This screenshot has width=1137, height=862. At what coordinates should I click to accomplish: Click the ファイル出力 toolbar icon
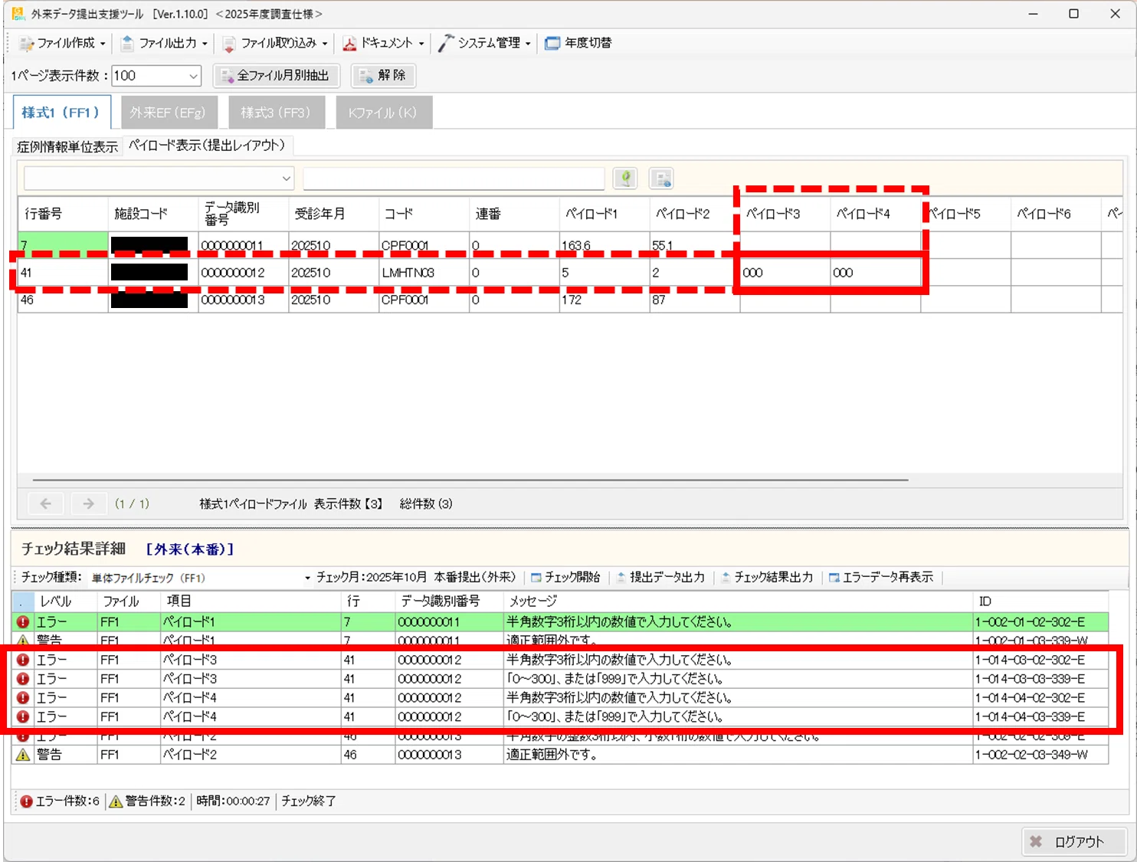(x=127, y=43)
